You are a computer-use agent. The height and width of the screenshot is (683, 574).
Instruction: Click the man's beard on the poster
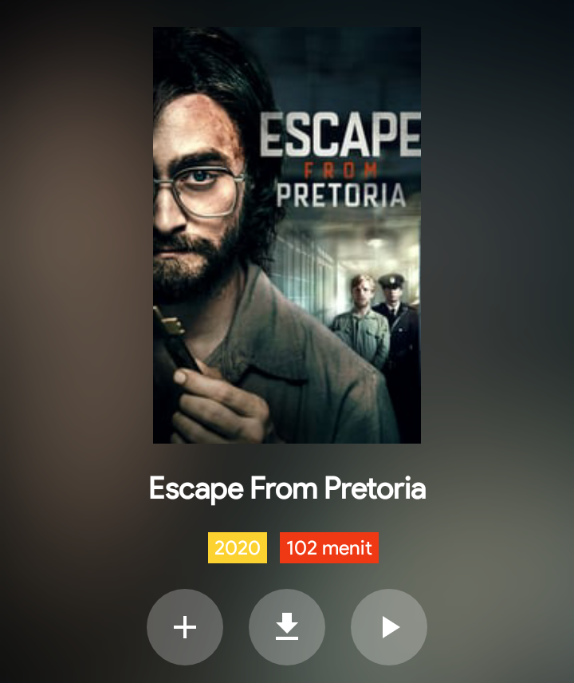pyautogui.click(x=196, y=266)
